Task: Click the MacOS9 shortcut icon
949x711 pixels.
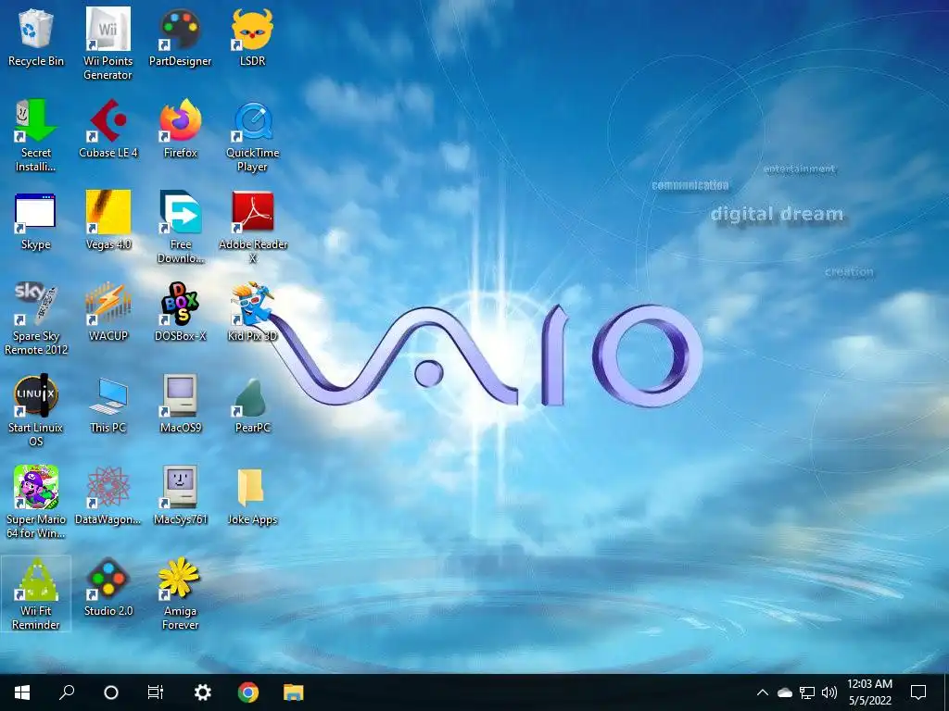Action: pos(180,396)
